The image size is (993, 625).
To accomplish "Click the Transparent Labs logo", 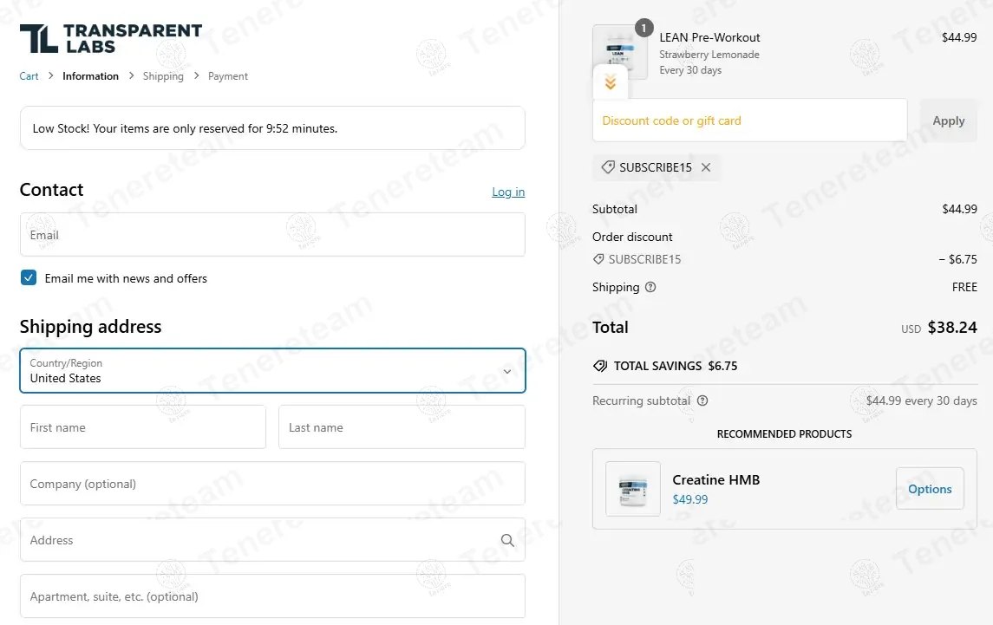I will tap(110, 39).
